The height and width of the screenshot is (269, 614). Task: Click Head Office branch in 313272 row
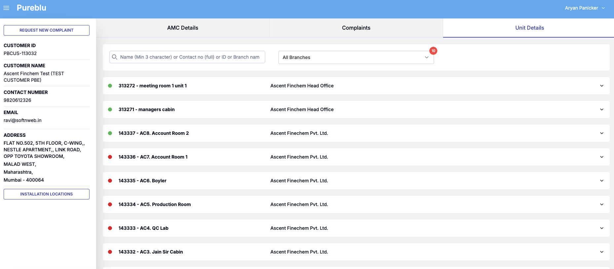[x=302, y=86]
